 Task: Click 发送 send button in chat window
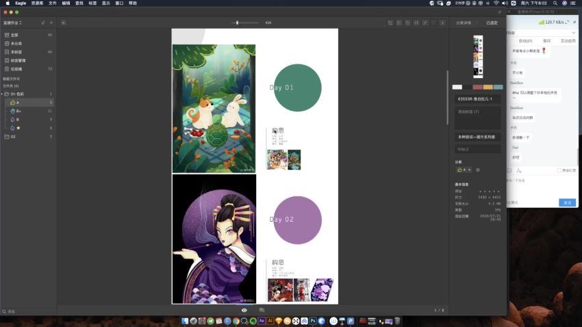pyautogui.click(x=567, y=202)
